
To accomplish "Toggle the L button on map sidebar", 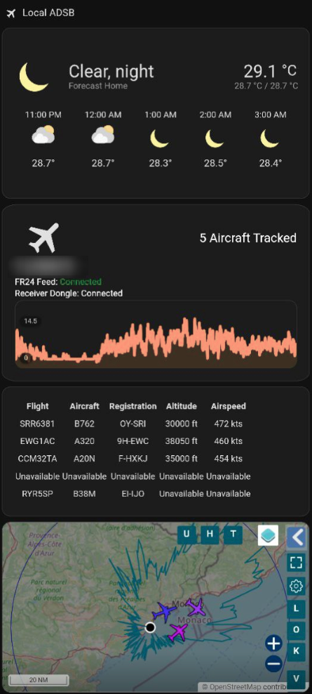I will point(296,608).
